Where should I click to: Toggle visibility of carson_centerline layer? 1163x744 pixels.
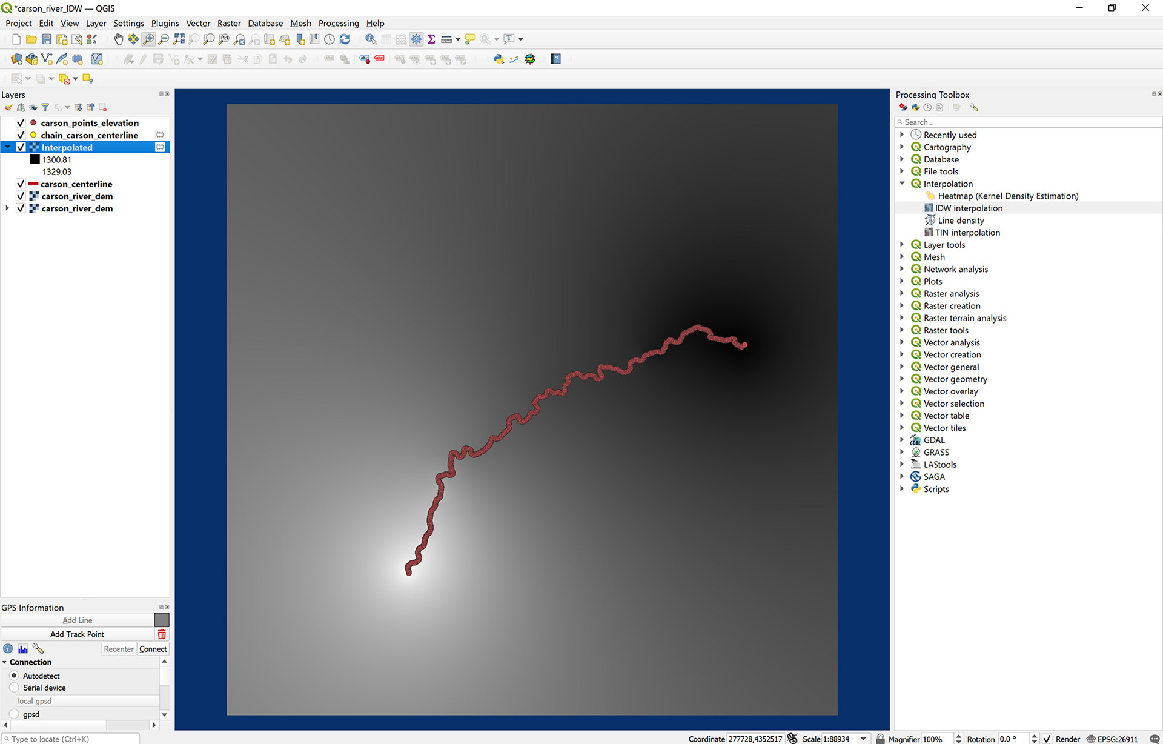pos(21,184)
